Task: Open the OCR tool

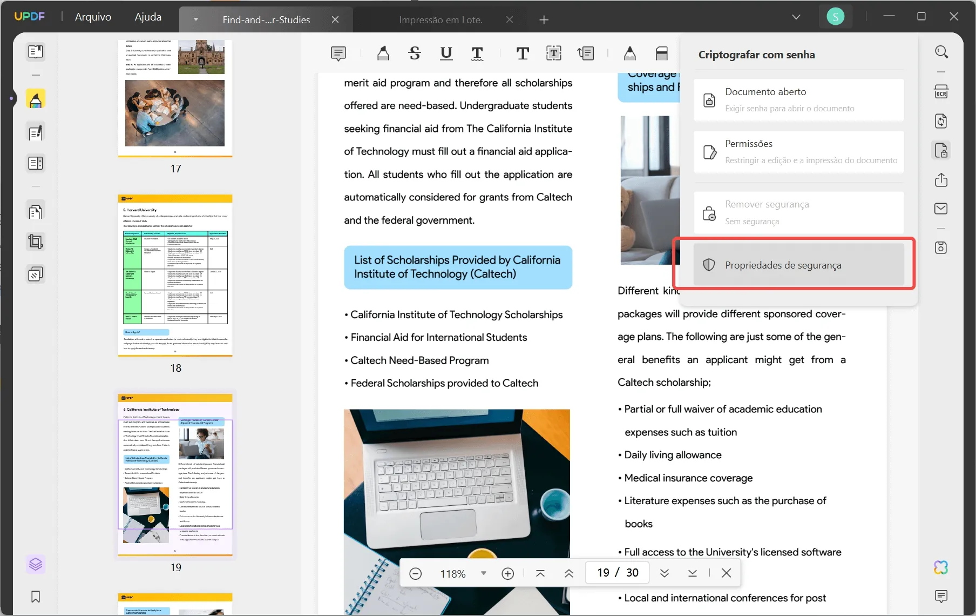Action: point(942,91)
